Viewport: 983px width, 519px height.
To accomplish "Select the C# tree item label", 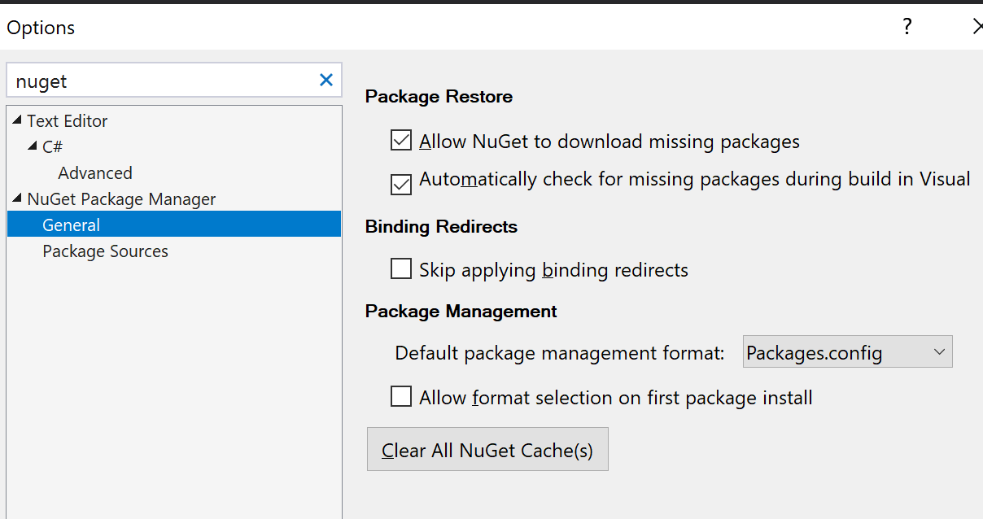I will (x=53, y=147).
